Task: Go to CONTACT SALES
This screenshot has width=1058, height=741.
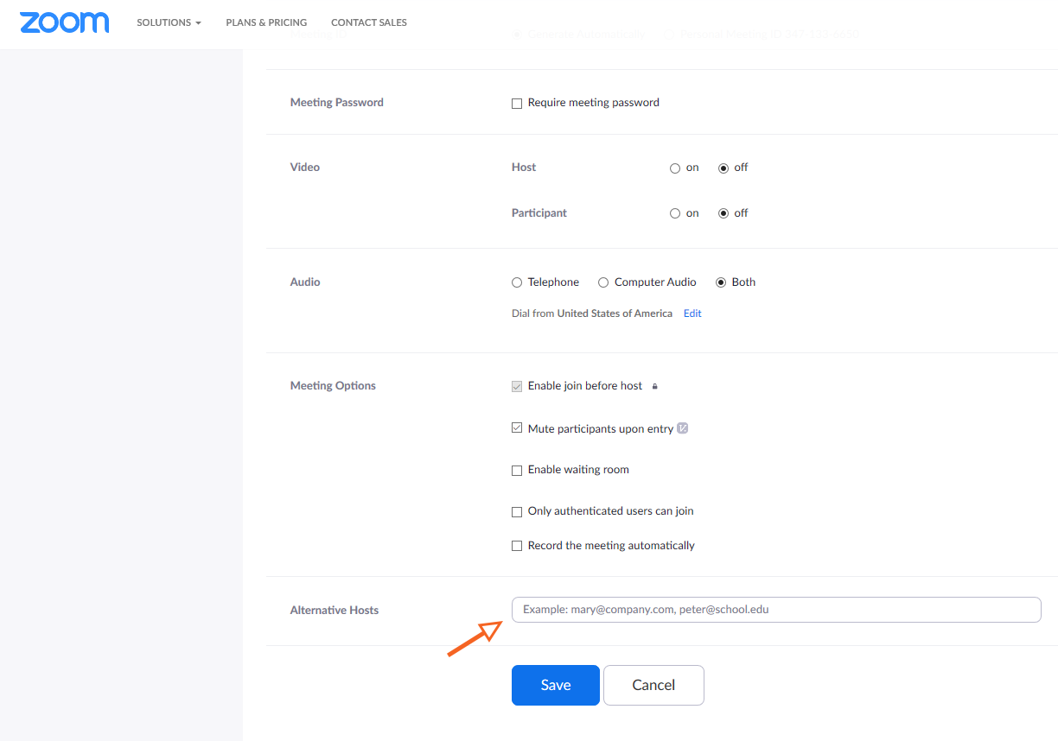Action: pos(369,22)
